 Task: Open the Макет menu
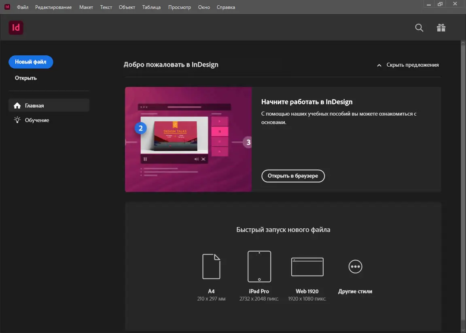[x=86, y=7]
